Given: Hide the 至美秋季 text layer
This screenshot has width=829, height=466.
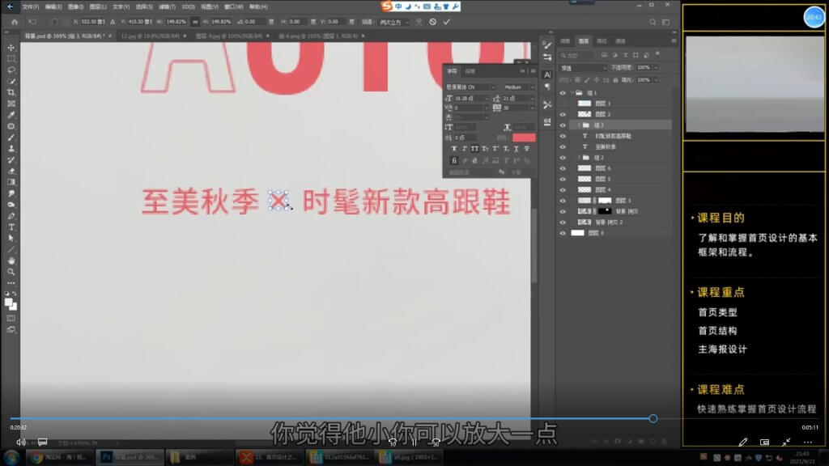Looking at the screenshot, I should [x=563, y=147].
